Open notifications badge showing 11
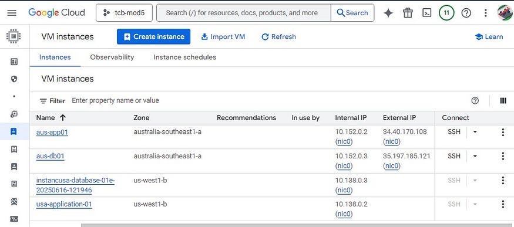Viewport: 514px width, 227px height. pos(446,13)
